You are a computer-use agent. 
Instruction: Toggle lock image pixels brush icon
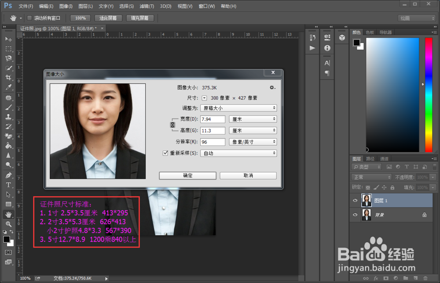pyautogui.click(x=376, y=187)
